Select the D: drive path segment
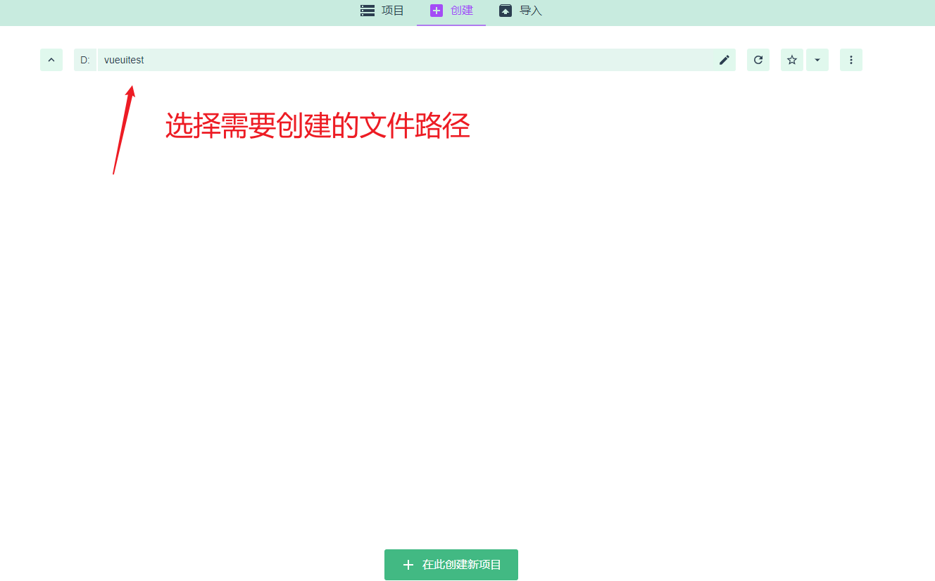Image resolution: width=935 pixels, height=581 pixels. [x=85, y=60]
